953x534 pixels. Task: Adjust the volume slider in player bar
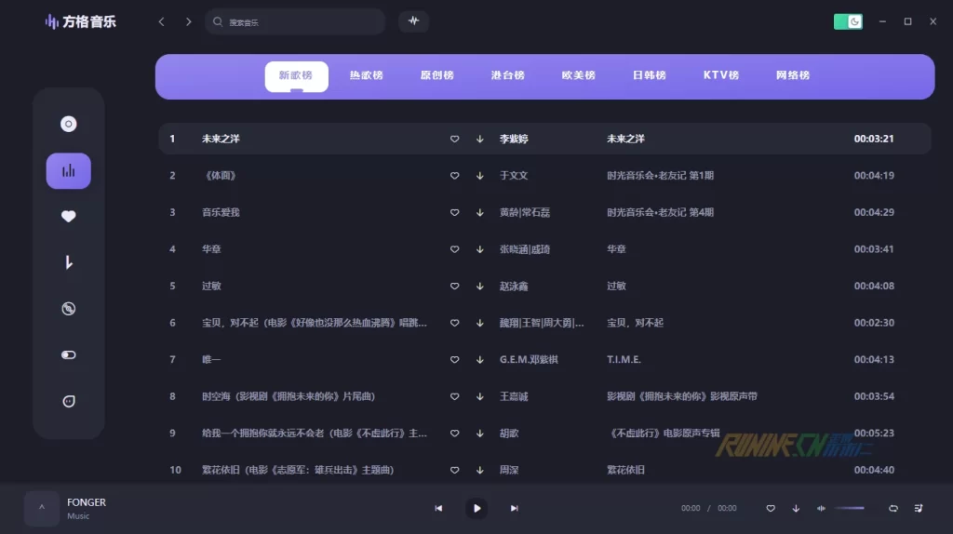click(850, 508)
